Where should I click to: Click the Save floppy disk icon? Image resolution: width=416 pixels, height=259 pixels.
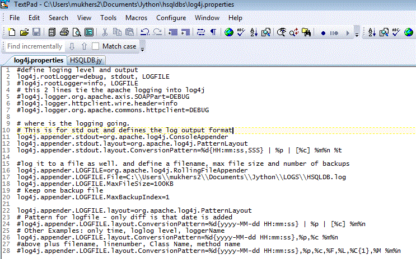36,32
